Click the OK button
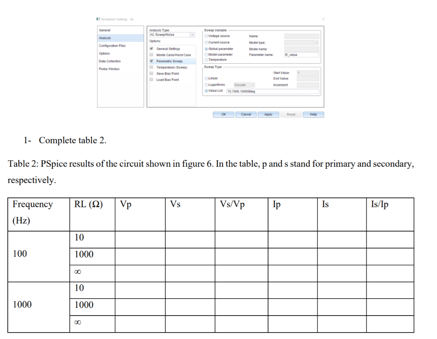This screenshot has width=437, height=339. [x=224, y=114]
